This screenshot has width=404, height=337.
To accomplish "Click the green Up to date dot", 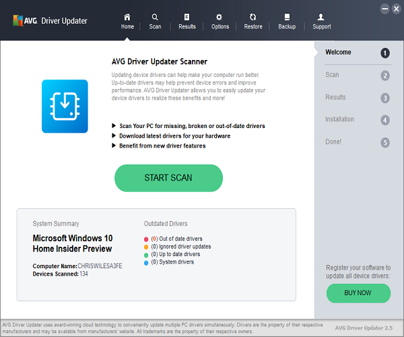I will [x=146, y=255].
